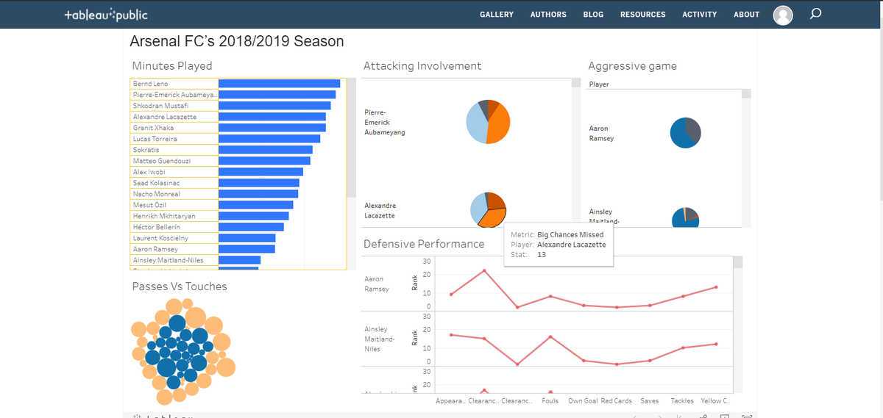This screenshot has height=418, width=883.
Task: Click the Yellow Cards axis label
Action: point(715,401)
